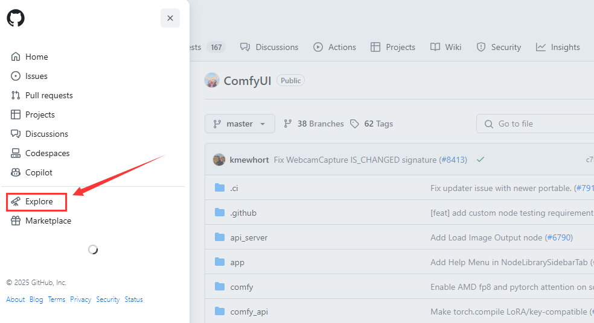Image resolution: width=594 pixels, height=323 pixels.
Task: Click the green commit status checkmark
Action: click(x=481, y=160)
